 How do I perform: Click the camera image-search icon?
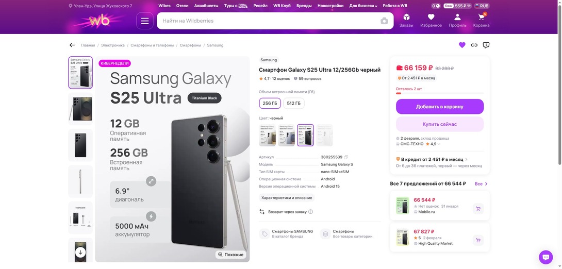click(384, 21)
